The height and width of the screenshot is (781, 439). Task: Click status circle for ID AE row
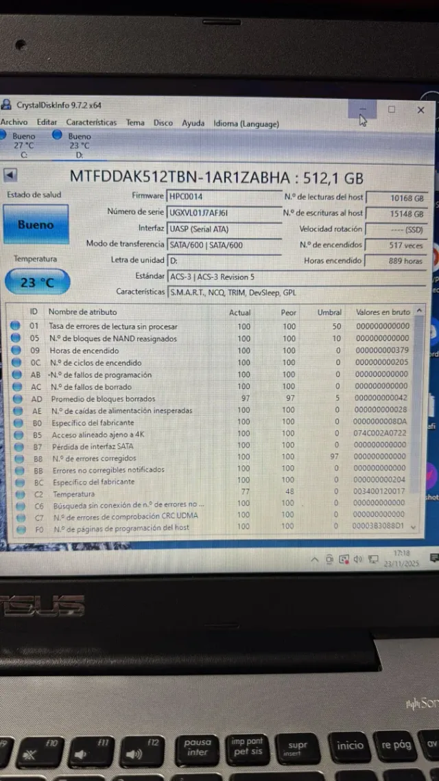18,410
